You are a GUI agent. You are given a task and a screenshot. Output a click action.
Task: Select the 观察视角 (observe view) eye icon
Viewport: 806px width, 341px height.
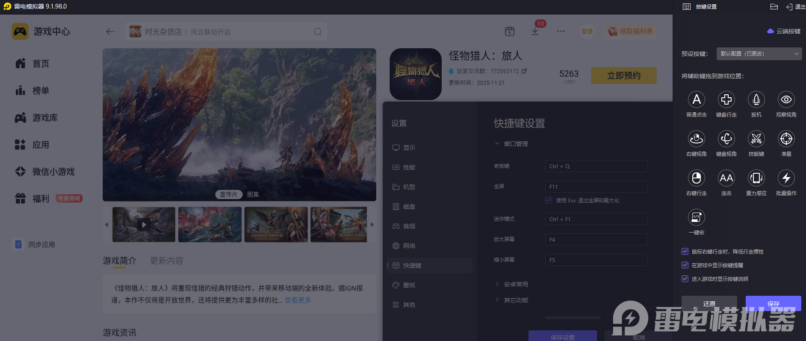coord(786,99)
